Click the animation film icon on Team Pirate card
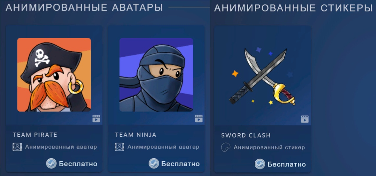 (96, 119)
